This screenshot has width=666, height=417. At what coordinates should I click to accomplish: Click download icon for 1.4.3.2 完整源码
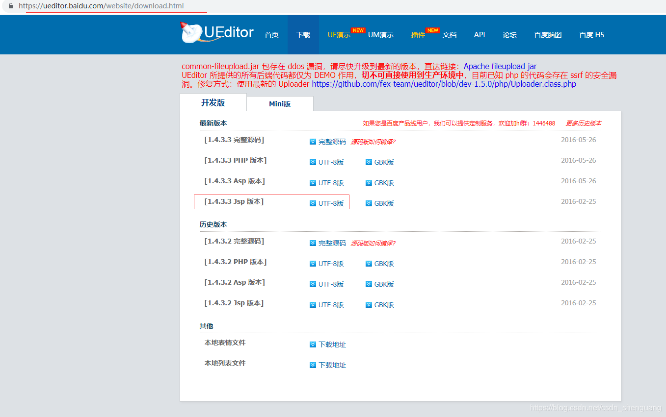313,243
